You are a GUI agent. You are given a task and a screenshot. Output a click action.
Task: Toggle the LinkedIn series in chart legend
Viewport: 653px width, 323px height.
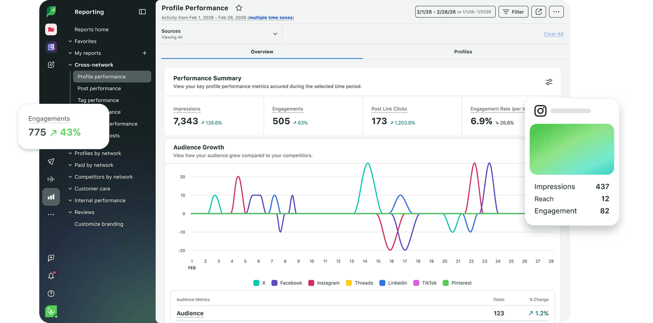pos(393,283)
